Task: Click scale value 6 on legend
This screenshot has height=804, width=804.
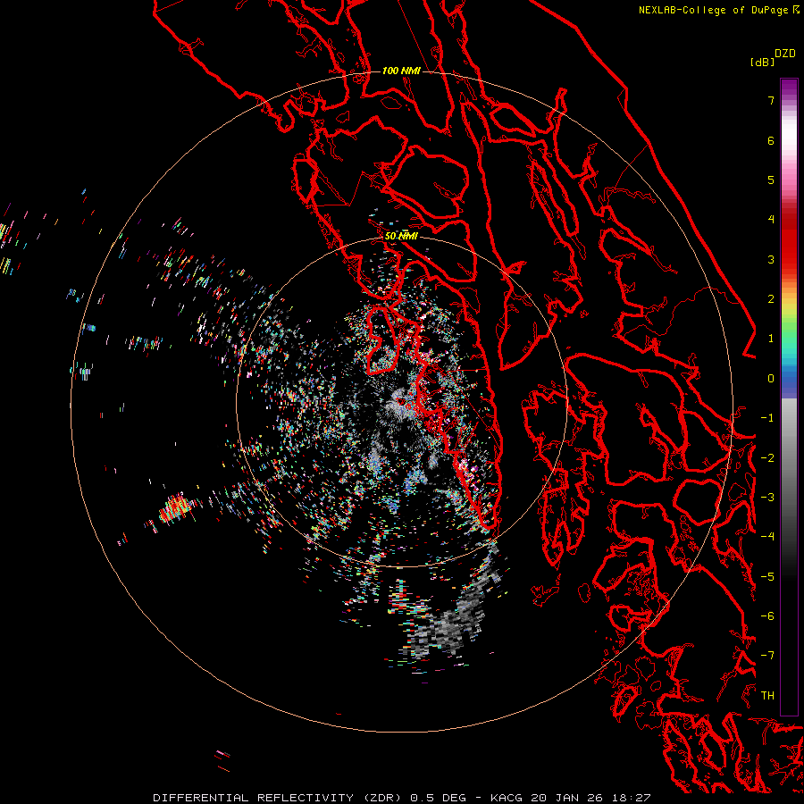Action: pos(771,140)
